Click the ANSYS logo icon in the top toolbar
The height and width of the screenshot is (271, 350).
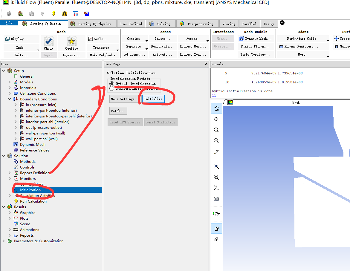click(x=65, y=14)
